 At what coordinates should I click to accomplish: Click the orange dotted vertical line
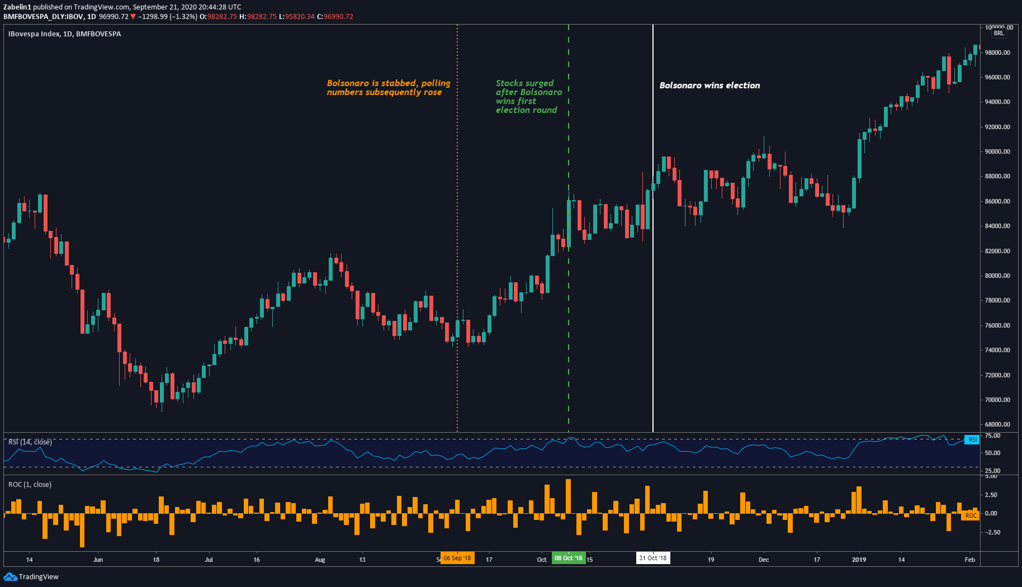tap(457, 228)
